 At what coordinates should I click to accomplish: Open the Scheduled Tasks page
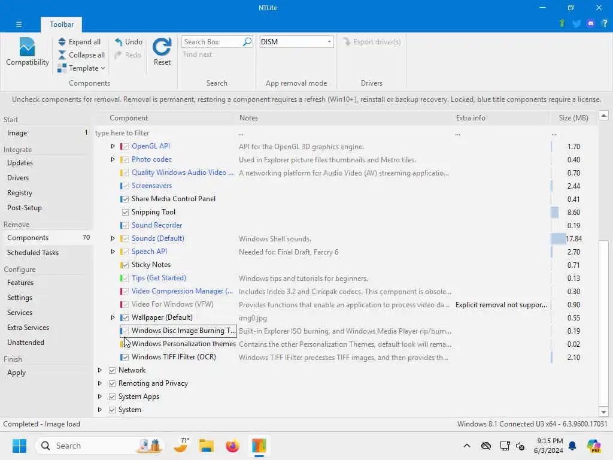tap(33, 253)
